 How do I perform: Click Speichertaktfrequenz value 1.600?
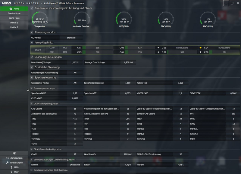[x=128, y=83]
